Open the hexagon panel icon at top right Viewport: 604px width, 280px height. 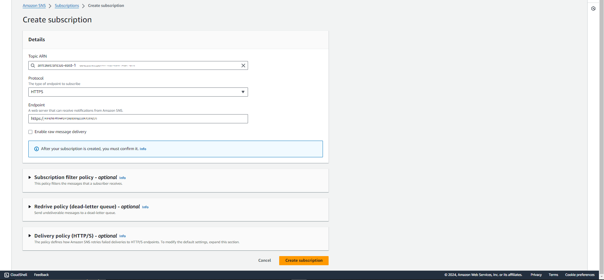click(593, 8)
